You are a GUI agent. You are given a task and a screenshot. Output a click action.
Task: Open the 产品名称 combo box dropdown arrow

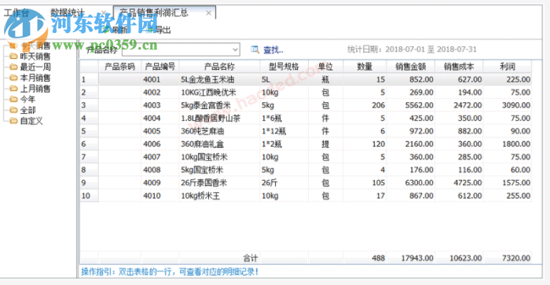[x=236, y=49]
